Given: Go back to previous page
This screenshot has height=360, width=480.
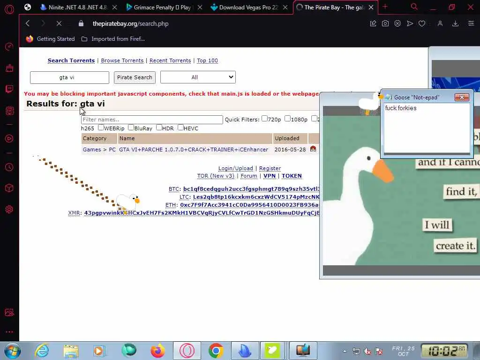Looking at the screenshot, I should tap(28, 23).
